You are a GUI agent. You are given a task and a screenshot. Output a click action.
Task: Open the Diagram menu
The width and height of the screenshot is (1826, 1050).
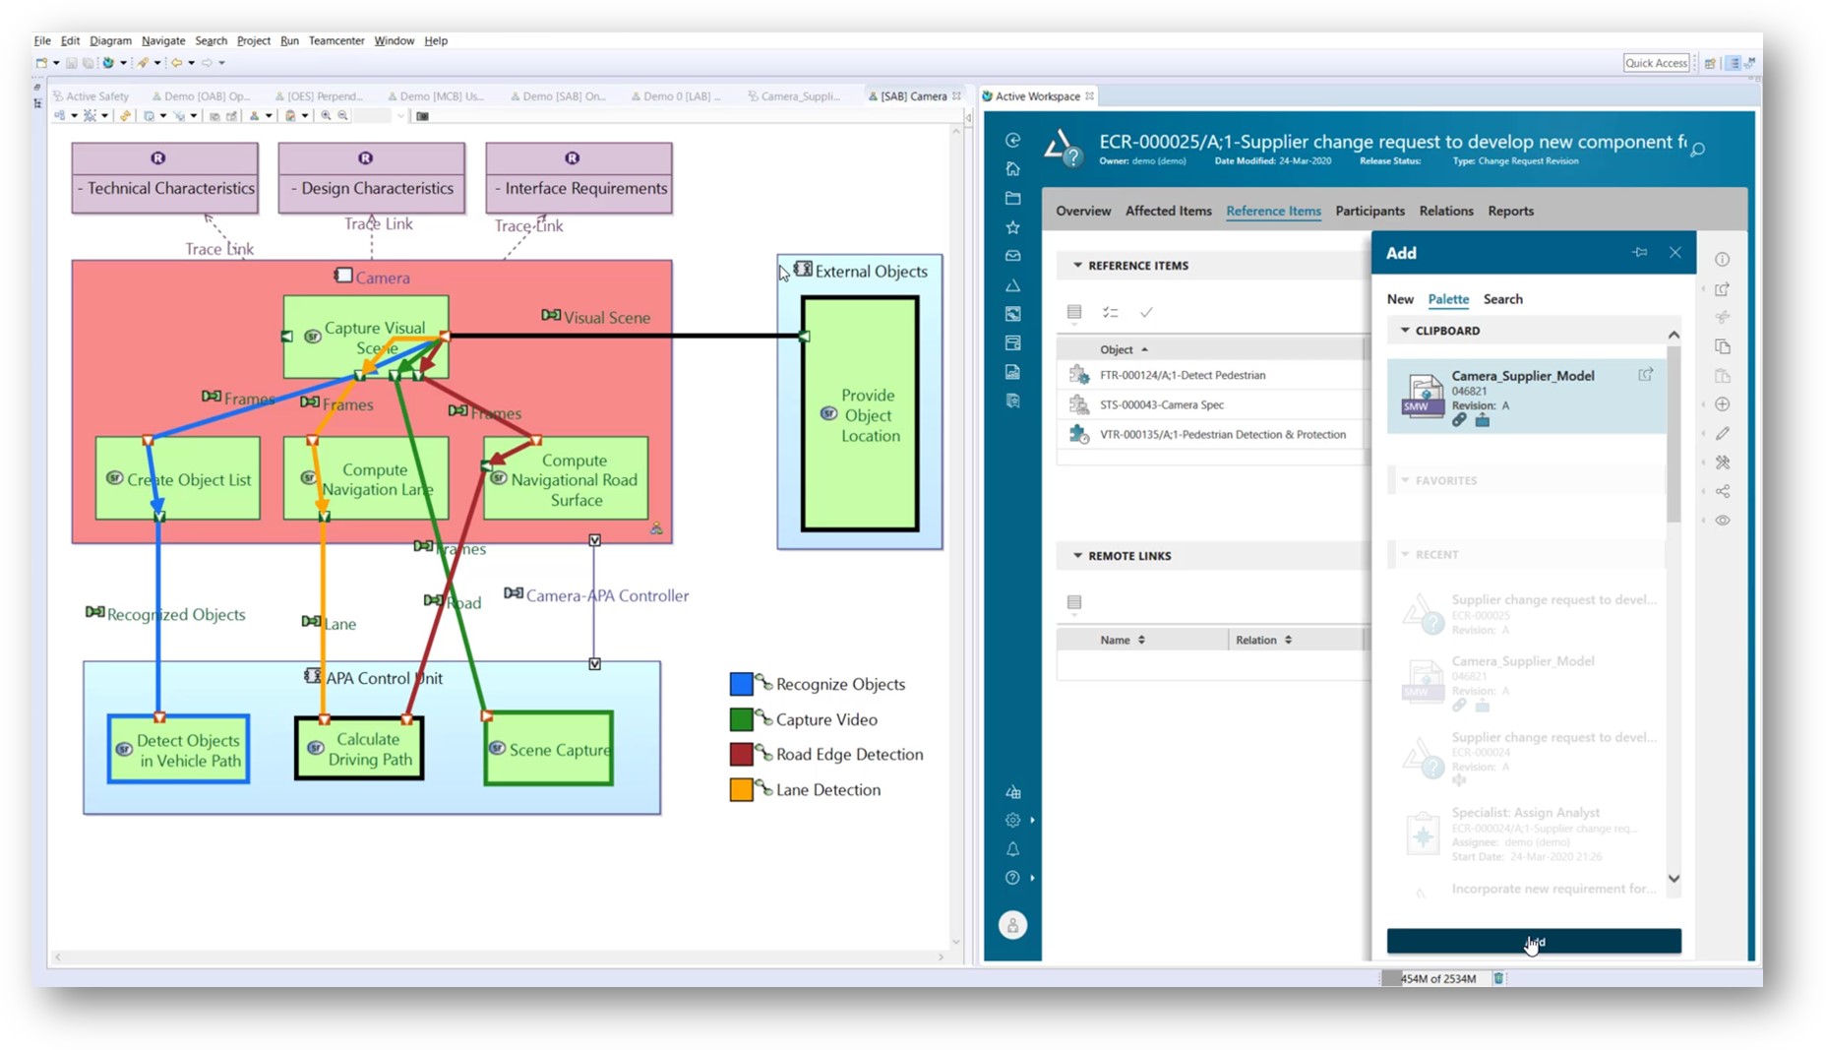click(x=110, y=40)
